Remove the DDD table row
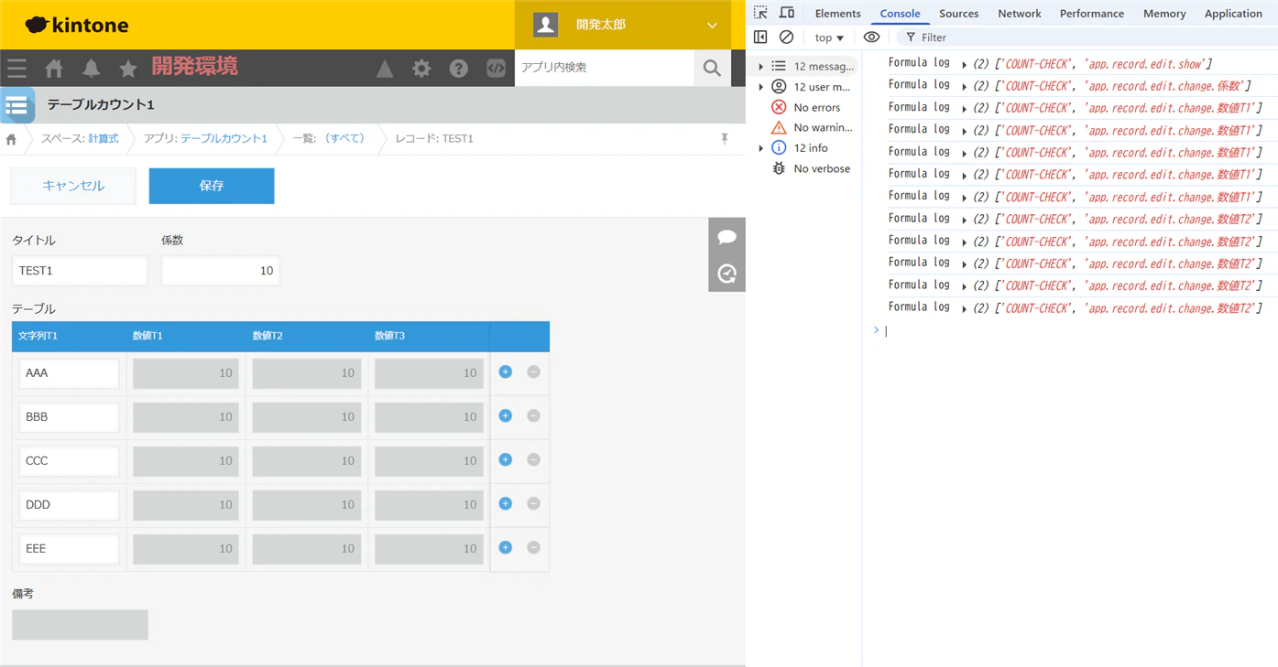 pos(533,504)
